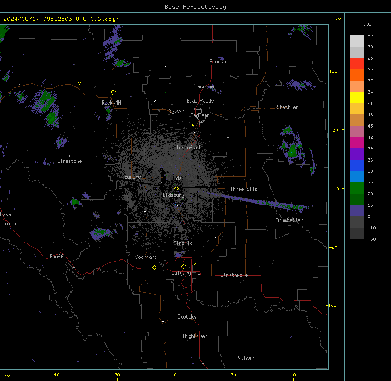Click the 100 tick label on right axis
Screen dimensions: 391x381
[333, 71]
